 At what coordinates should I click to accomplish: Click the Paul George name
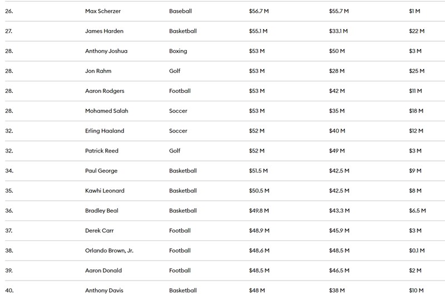[101, 171]
